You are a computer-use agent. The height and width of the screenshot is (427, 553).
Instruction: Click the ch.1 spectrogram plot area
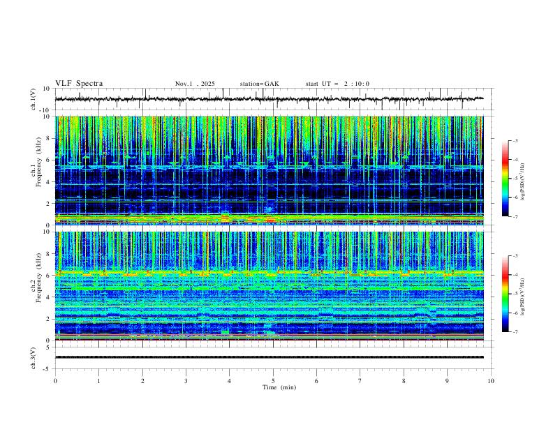(269, 170)
